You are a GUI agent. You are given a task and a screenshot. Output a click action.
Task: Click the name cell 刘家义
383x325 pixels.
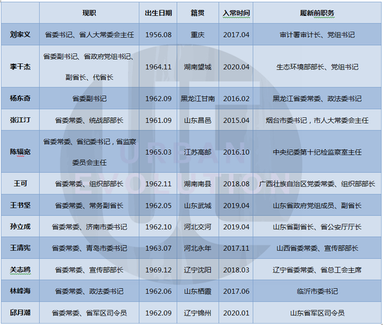click(x=20, y=34)
